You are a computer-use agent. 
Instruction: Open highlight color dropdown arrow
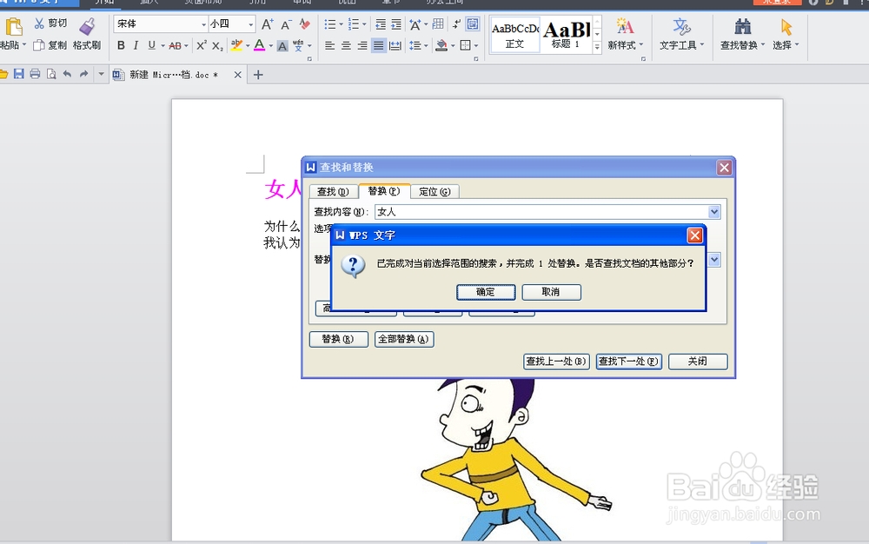tap(248, 45)
